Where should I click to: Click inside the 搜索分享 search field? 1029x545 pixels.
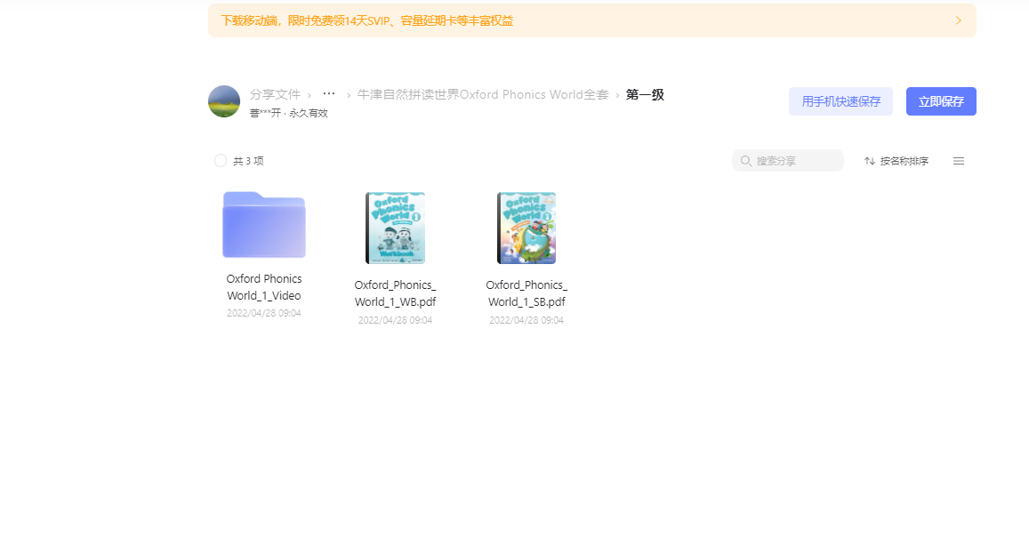[x=787, y=160]
